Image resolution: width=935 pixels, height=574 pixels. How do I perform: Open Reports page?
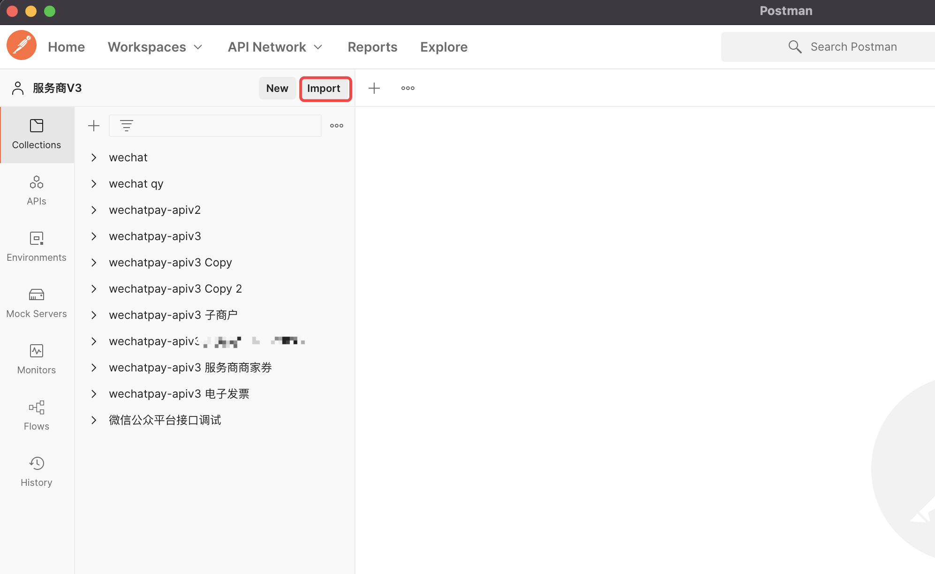(x=372, y=47)
